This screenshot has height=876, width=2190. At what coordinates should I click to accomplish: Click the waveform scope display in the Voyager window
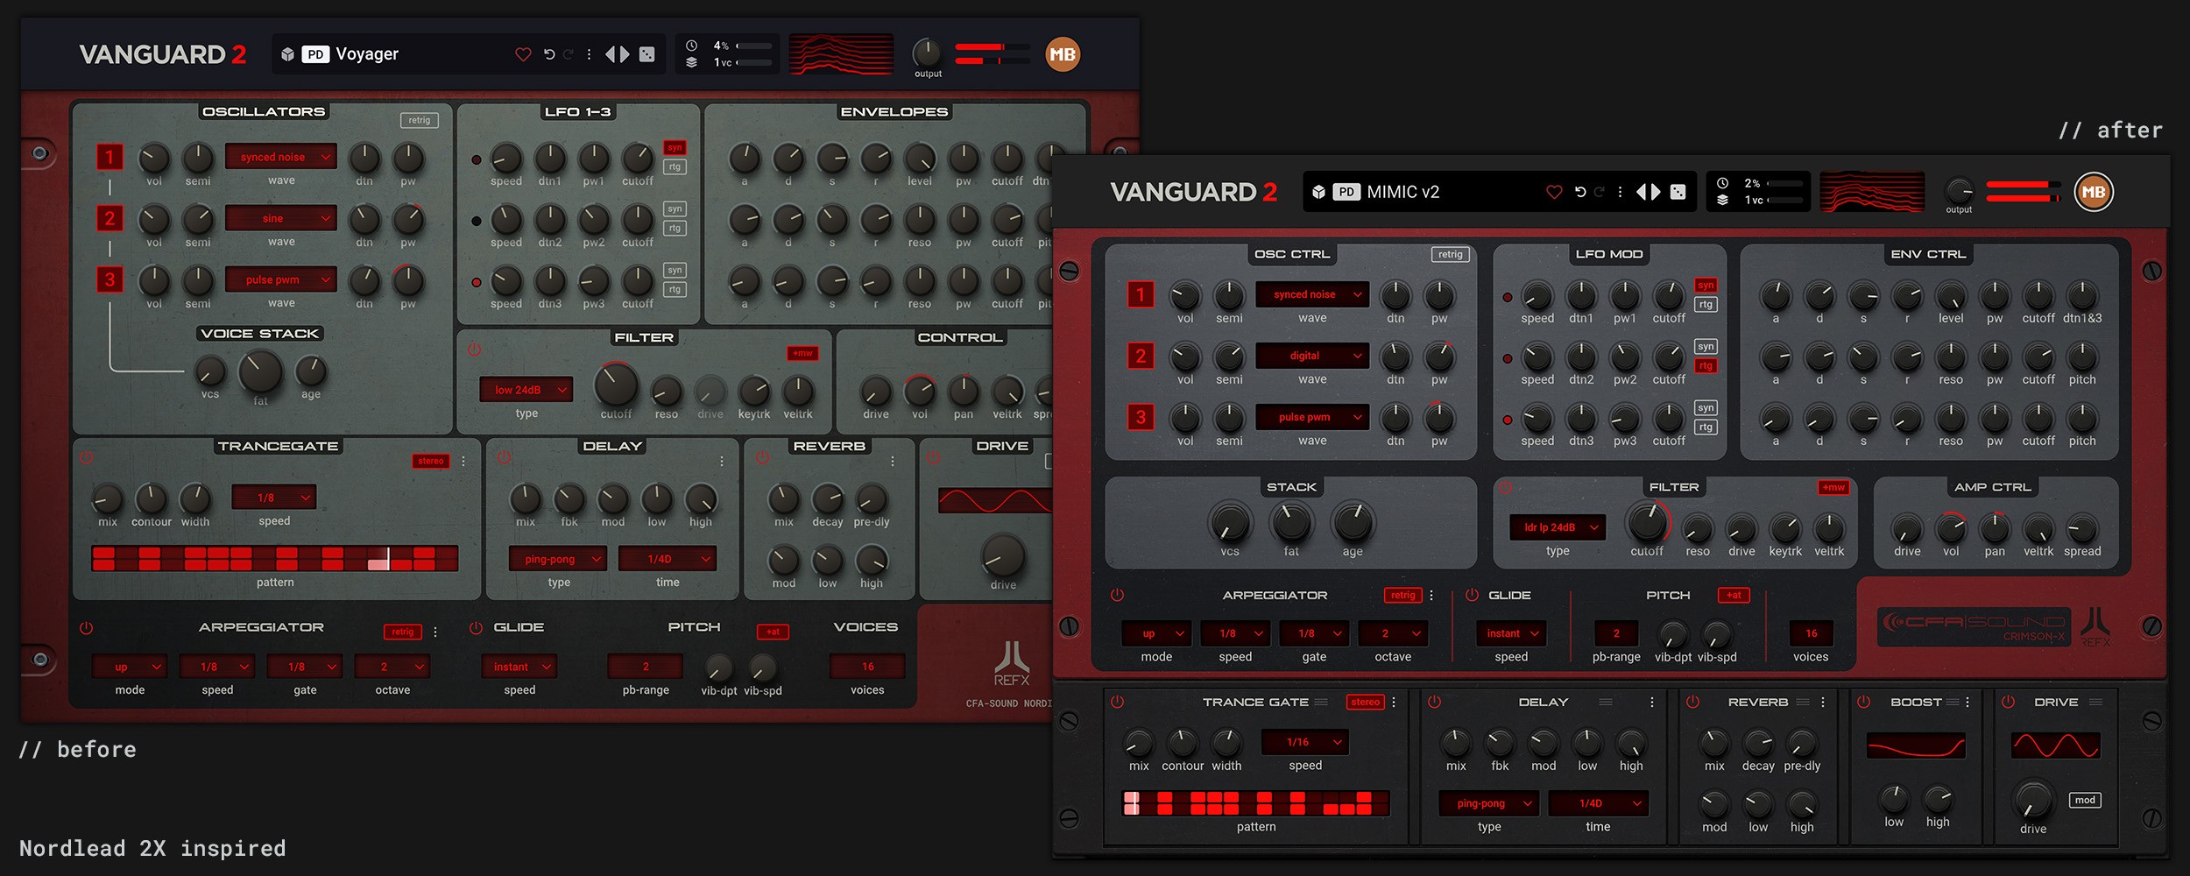841,54
